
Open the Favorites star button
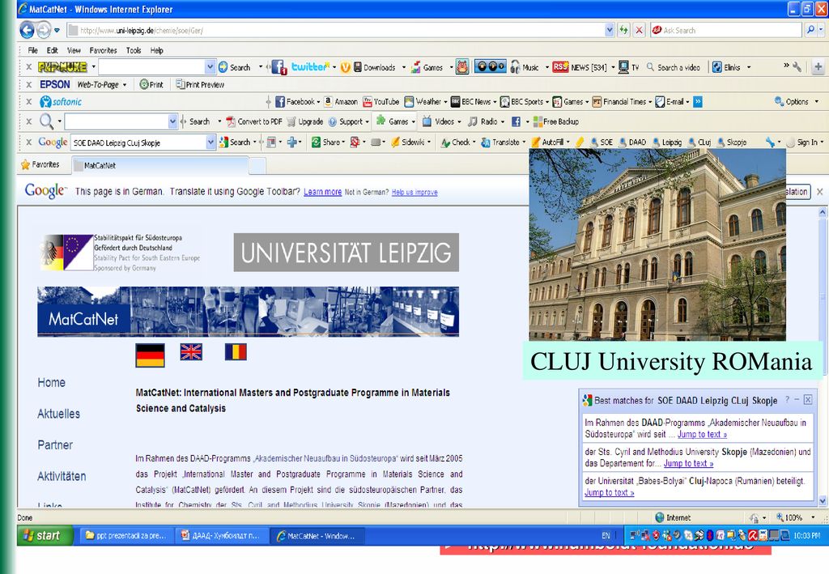tap(40, 164)
